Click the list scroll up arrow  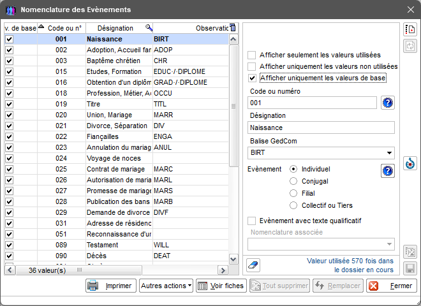[x=233, y=40]
